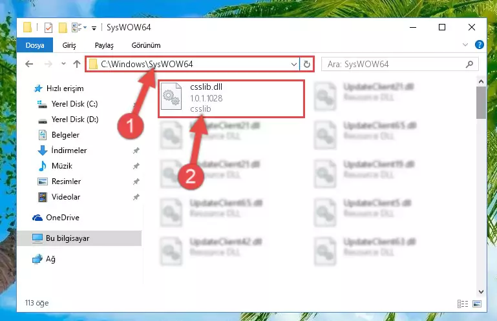
Task: Refresh the SysWOW64 folder
Action: (306, 65)
